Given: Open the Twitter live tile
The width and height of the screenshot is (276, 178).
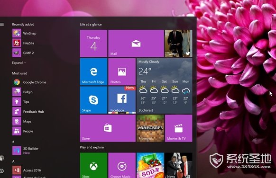Looking at the screenshot, I should point(178,44).
